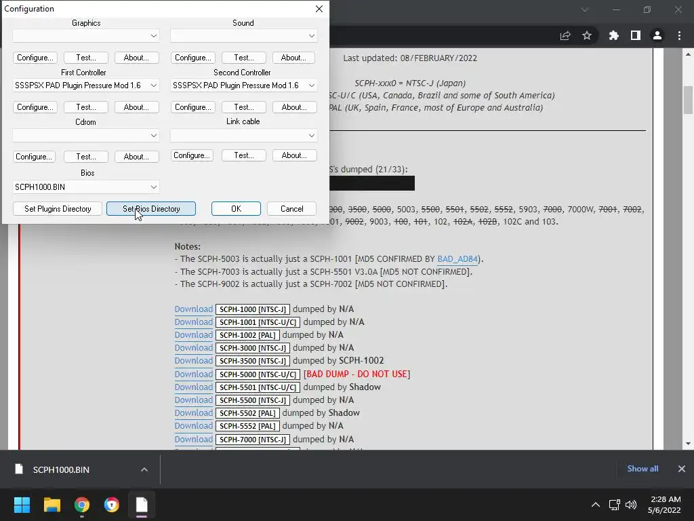Download SCPH-5500 [NTSC-J] BIOS
The image size is (694, 521).
(193, 400)
